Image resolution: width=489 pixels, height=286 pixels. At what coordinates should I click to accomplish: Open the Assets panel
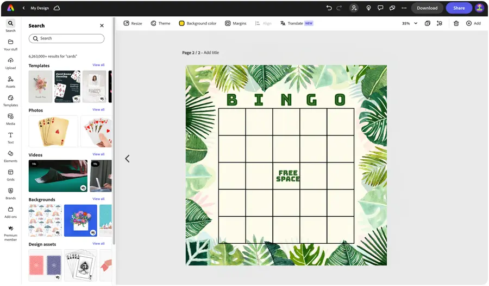click(11, 82)
